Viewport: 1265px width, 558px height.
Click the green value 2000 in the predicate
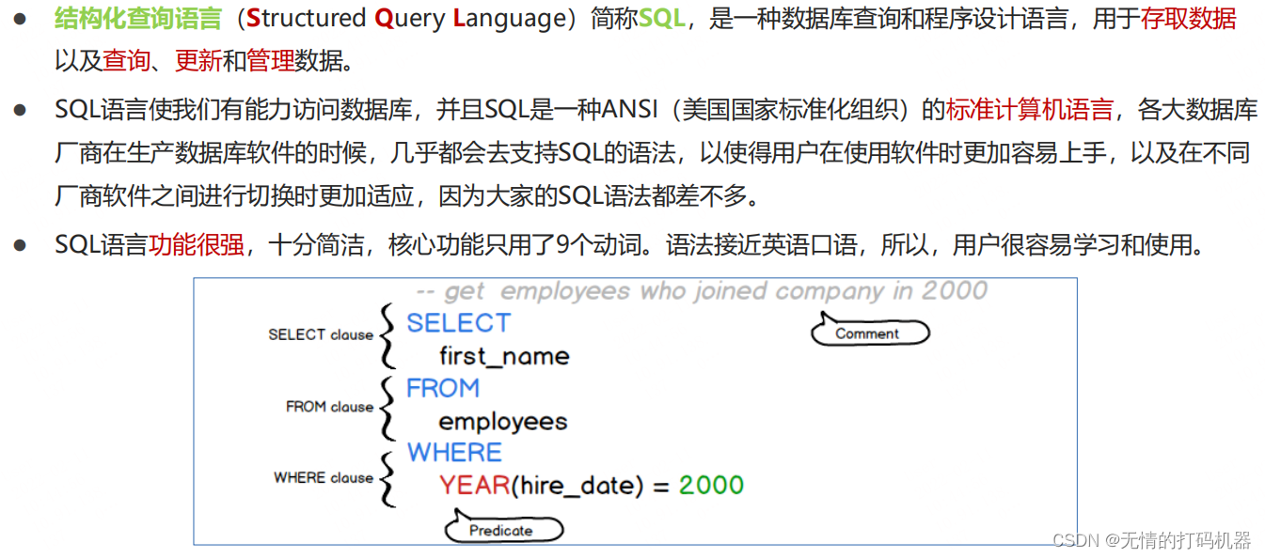pos(711,486)
